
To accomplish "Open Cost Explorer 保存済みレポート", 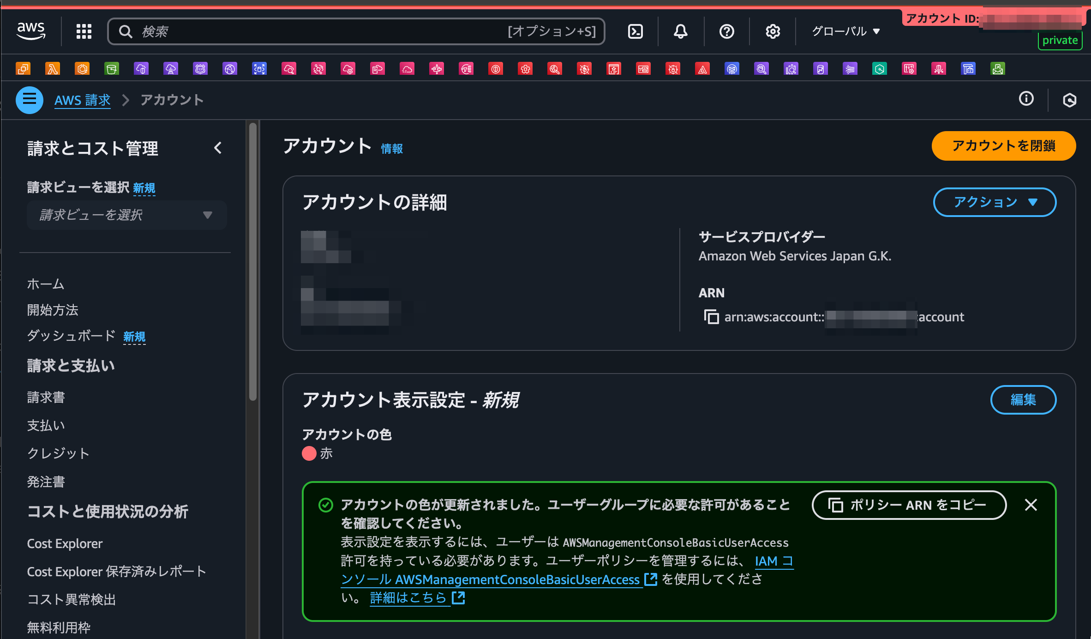I will coord(116,572).
